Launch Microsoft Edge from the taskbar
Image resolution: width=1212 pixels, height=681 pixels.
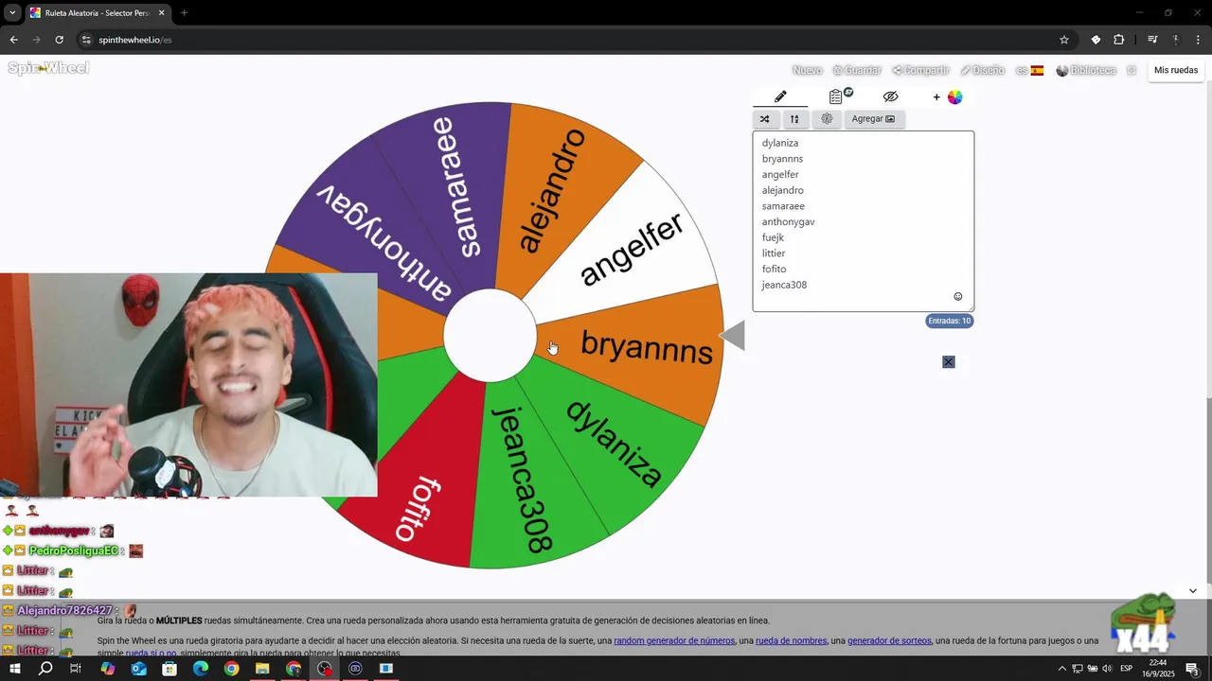click(200, 669)
